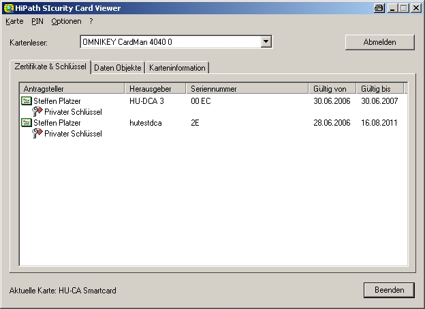Select the first Privater Schlüssel entry

73,112
